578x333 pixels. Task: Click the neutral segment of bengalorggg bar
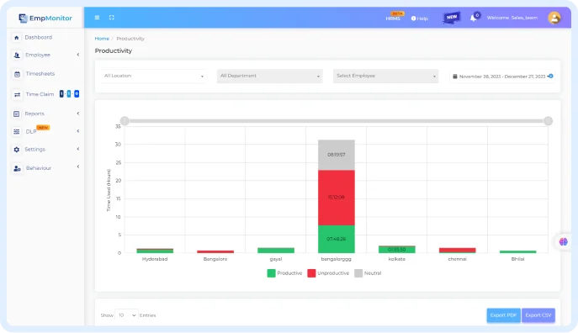tap(337, 155)
